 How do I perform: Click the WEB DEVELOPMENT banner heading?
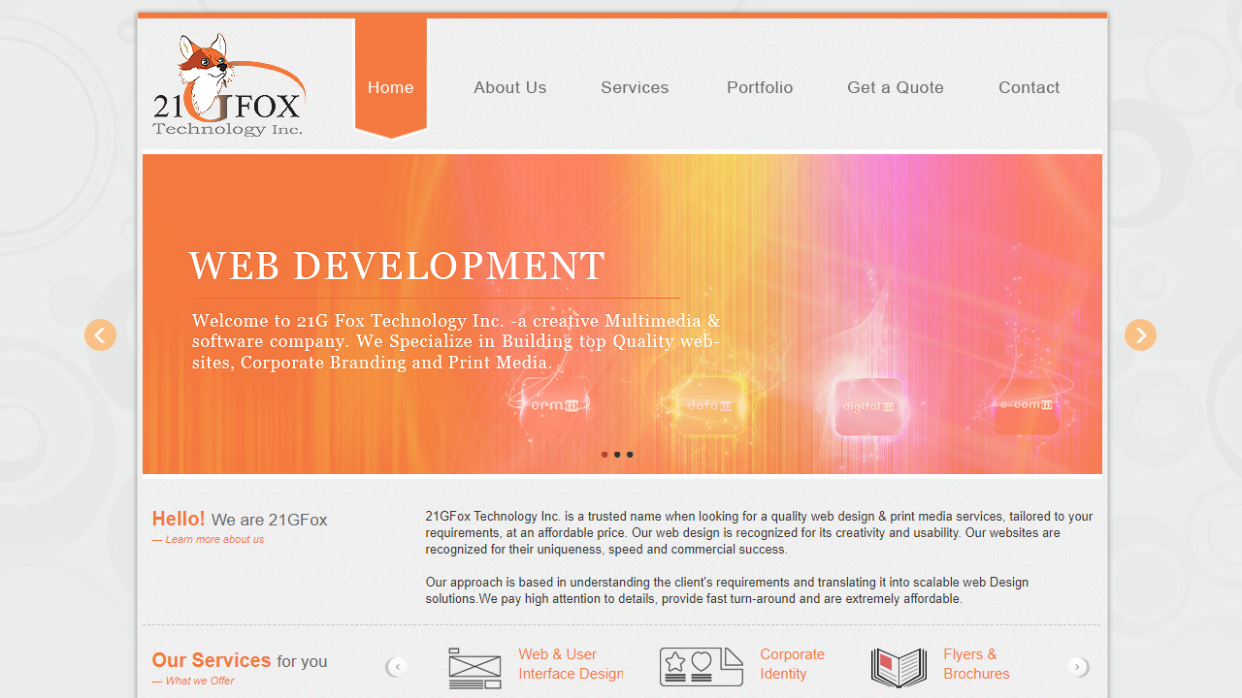coord(397,266)
